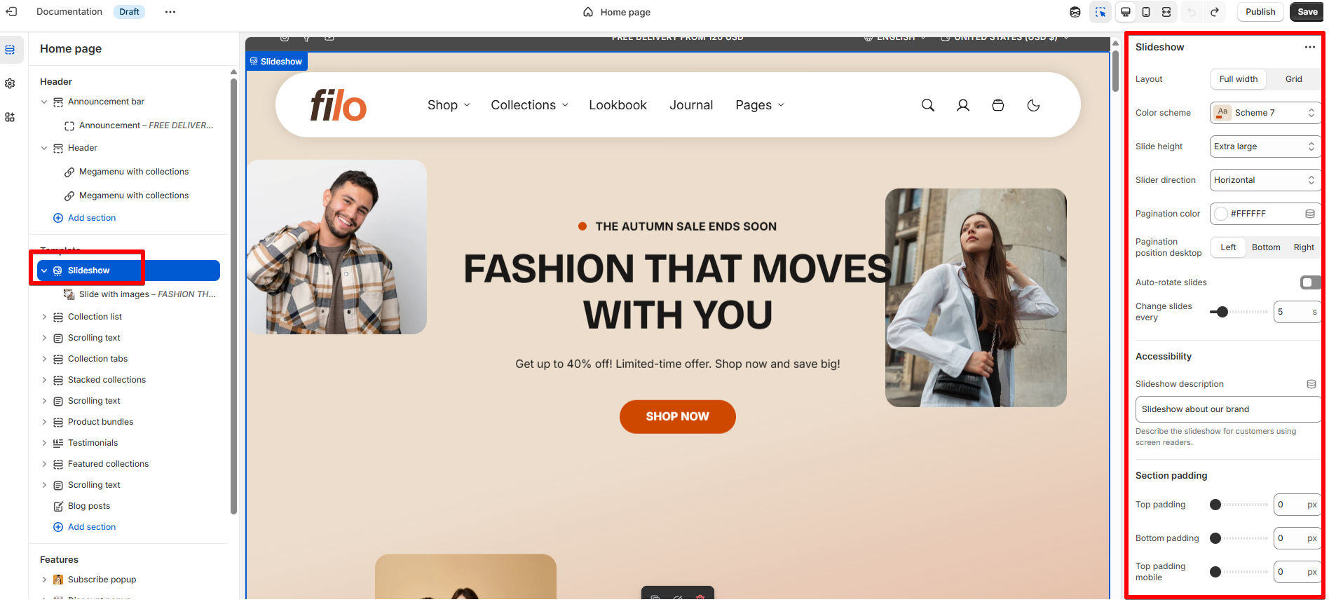
Task: Open Pages menu in store navigation
Action: click(760, 105)
